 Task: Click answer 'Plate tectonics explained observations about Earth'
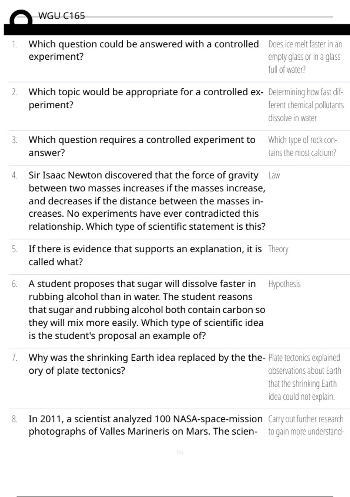click(x=304, y=377)
